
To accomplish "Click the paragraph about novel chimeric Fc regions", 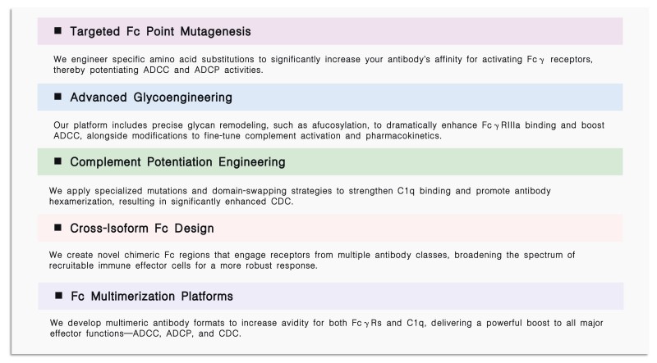I will (x=312, y=260).
